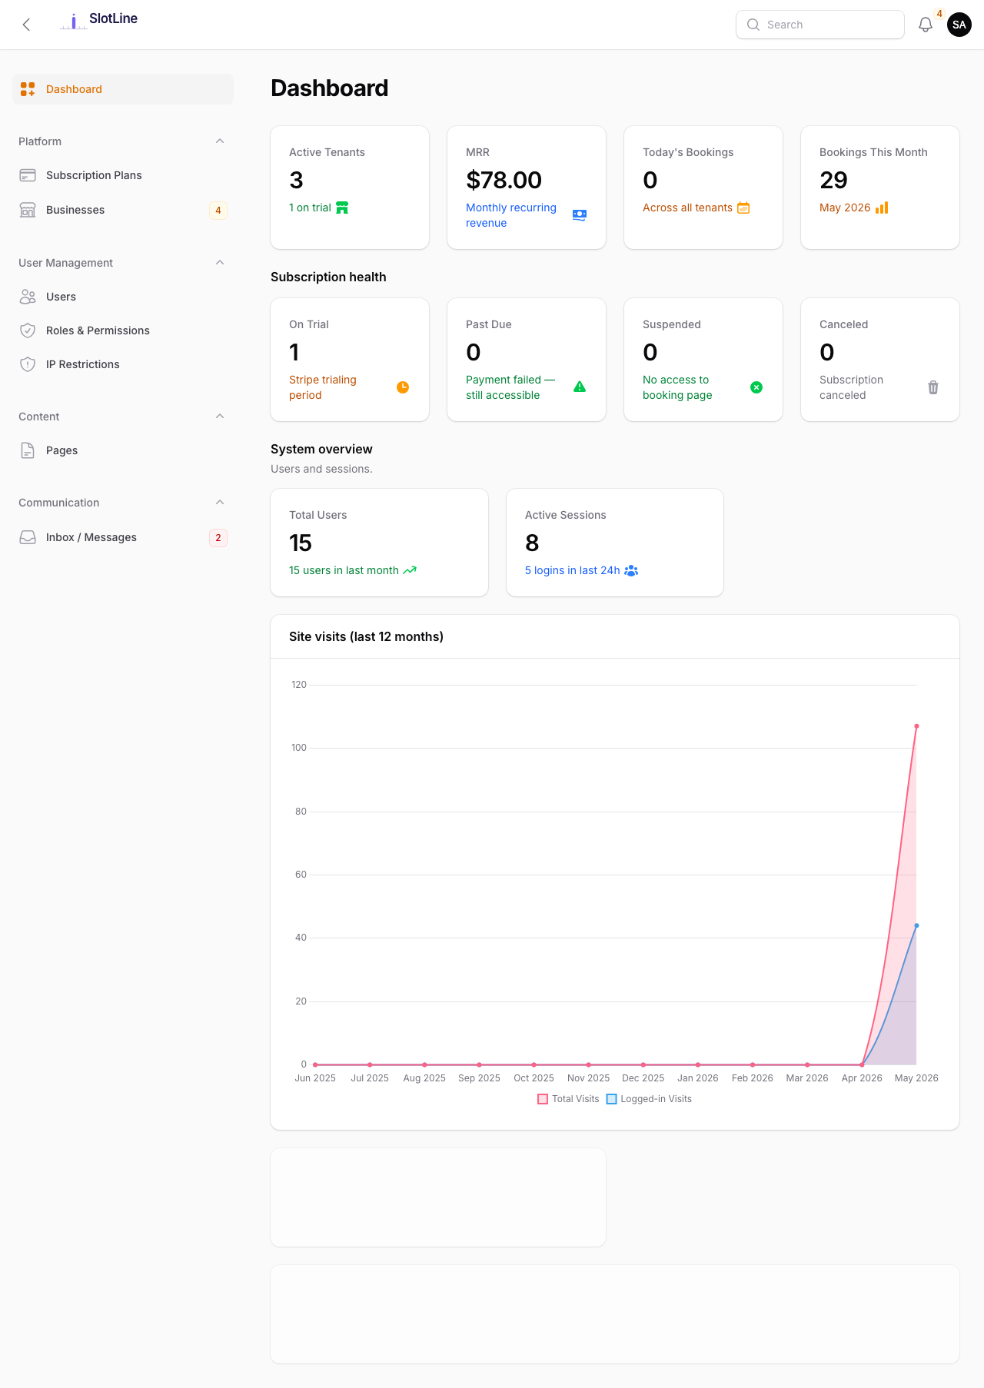This screenshot has height=1388, width=984.
Task: Click the IP Restrictions shield icon
Action: pyautogui.click(x=28, y=364)
